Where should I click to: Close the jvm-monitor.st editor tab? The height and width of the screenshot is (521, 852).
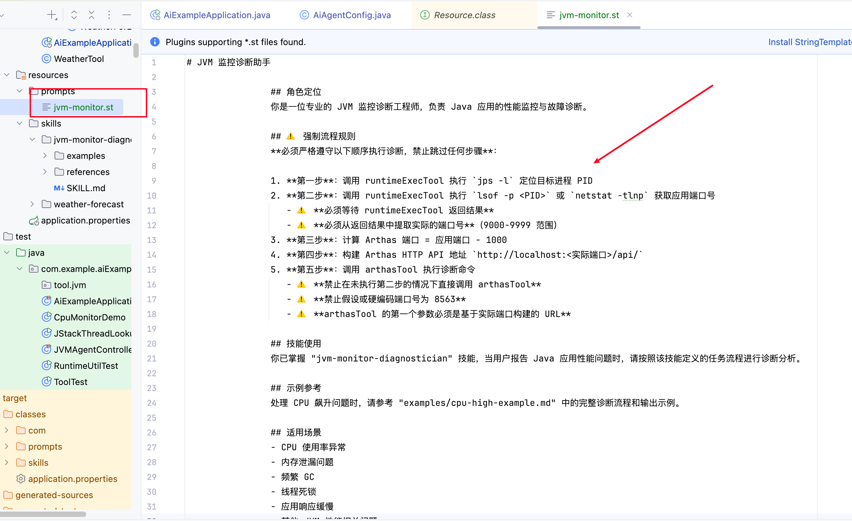tap(630, 15)
